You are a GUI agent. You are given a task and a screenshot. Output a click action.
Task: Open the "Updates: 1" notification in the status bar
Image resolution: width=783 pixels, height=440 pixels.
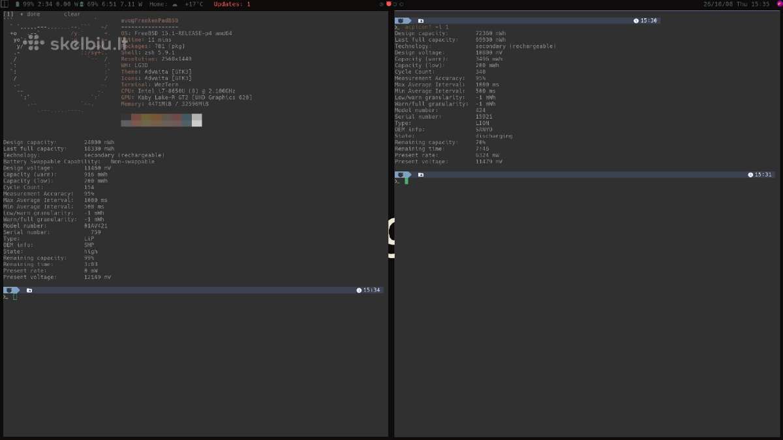pyautogui.click(x=232, y=4)
